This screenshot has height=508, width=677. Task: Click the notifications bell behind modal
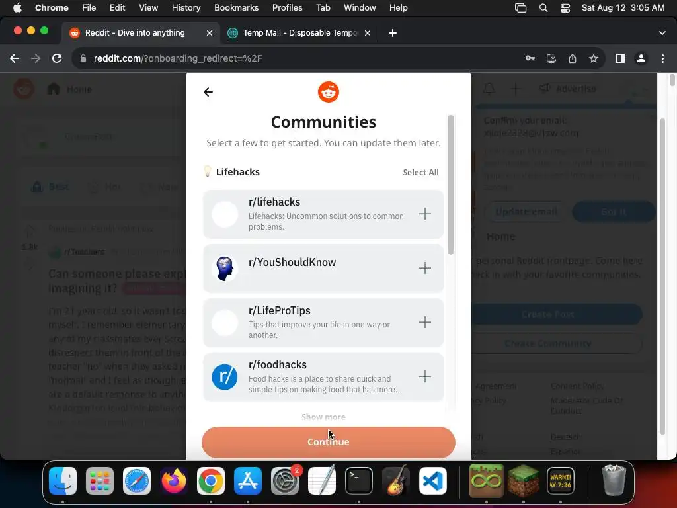click(489, 89)
